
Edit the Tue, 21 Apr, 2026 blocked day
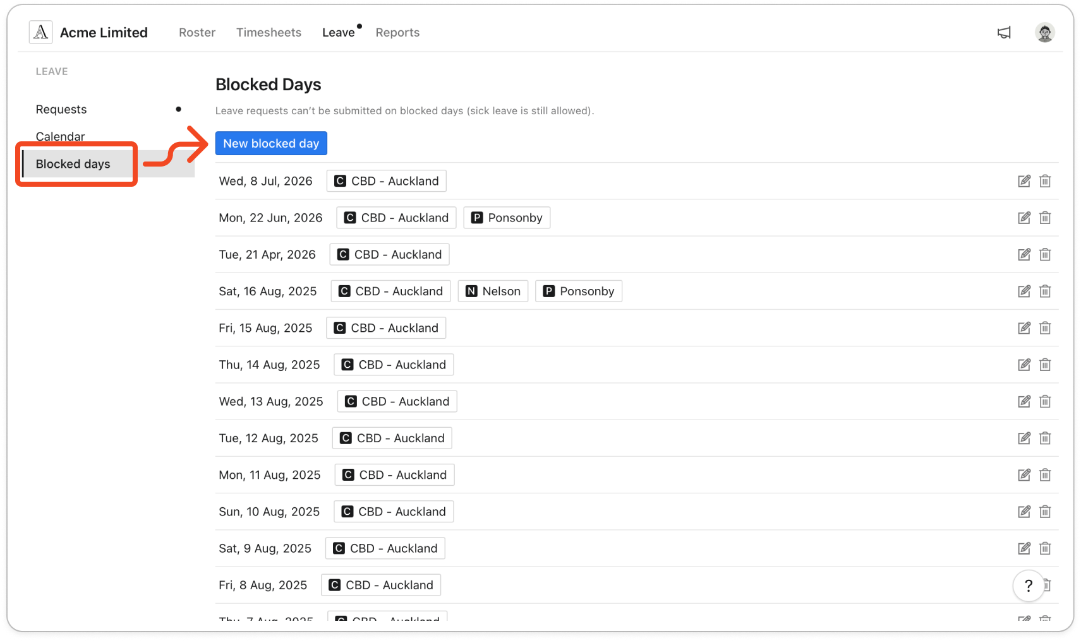(x=1024, y=254)
